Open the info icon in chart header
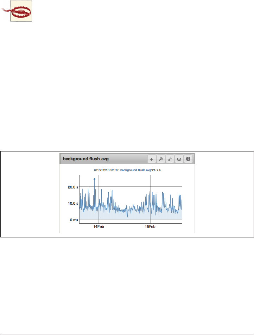Screen dimensions: 254x335 (188, 159)
